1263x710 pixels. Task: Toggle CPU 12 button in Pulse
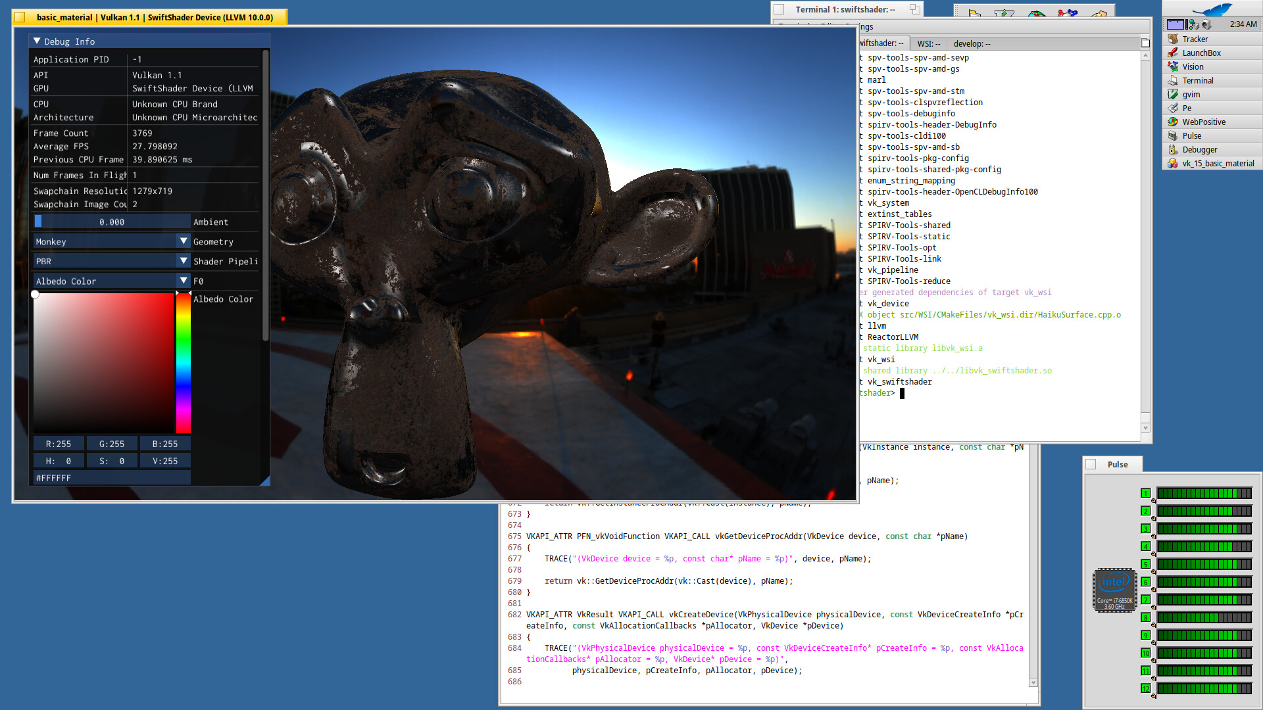tap(1145, 688)
